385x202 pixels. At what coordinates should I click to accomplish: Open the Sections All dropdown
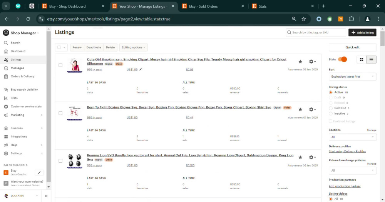(352, 137)
